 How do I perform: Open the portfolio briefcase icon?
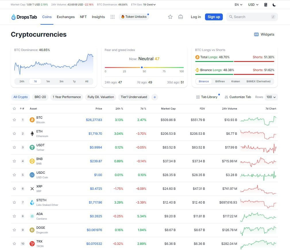coord(181,17)
